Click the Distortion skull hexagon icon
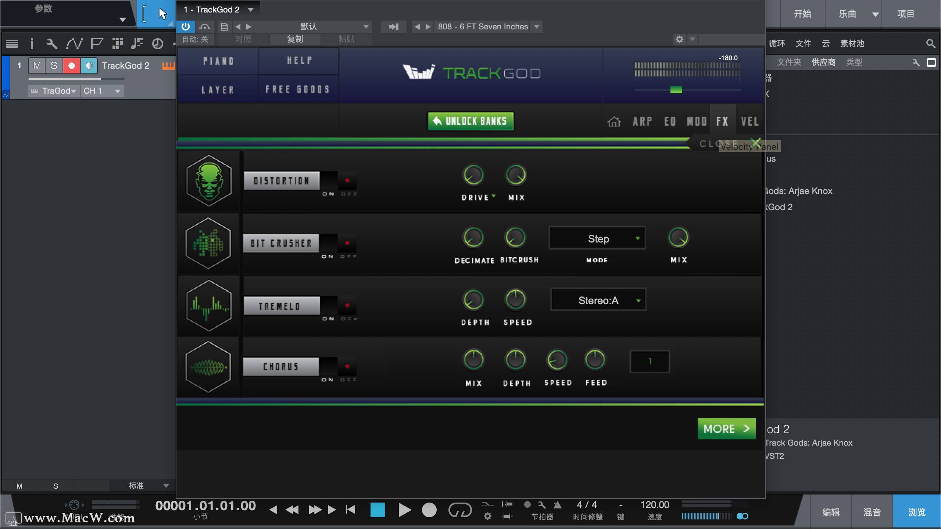The image size is (941, 529). 209,181
